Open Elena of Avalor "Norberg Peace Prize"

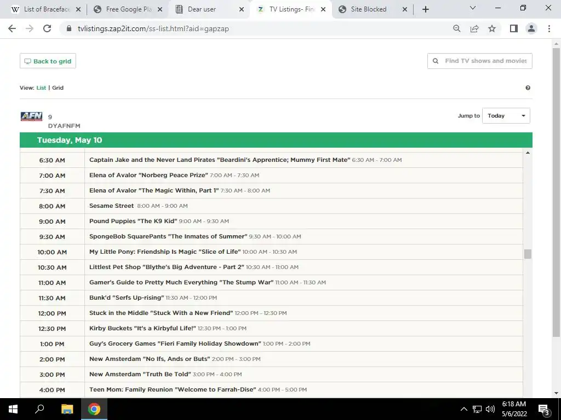pos(148,175)
